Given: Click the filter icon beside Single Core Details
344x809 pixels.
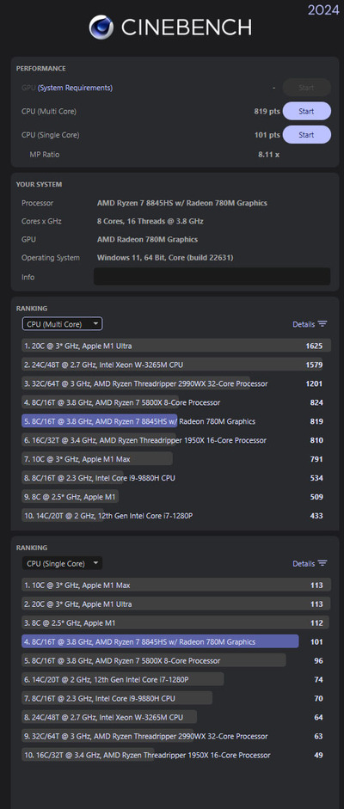Looking at the screenshot, I should tap(322, 563).
